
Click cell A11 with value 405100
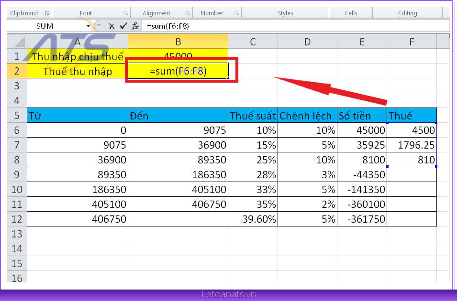coord(78,204)
